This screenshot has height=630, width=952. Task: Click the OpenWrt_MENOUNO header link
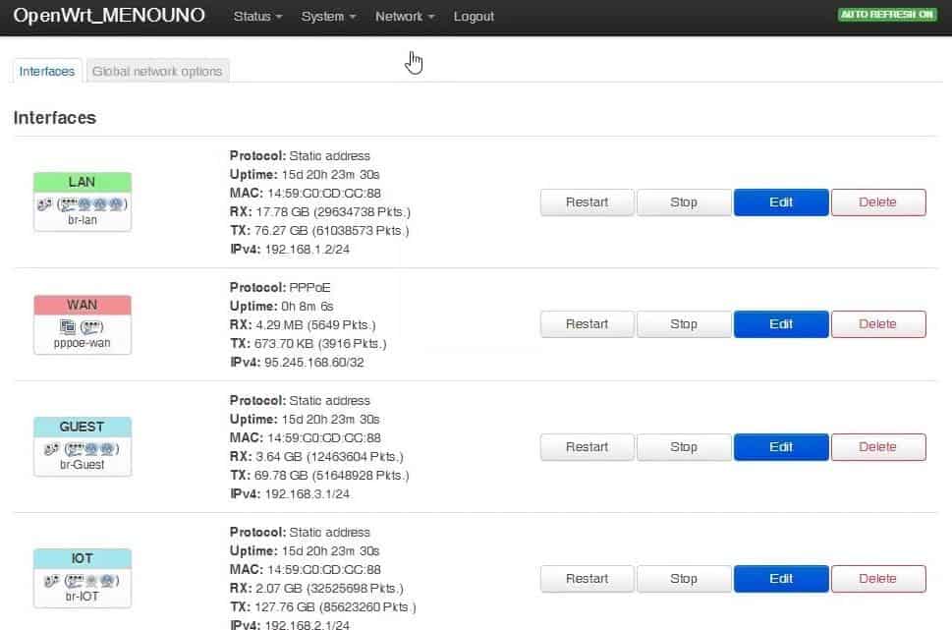coord(108,16)
